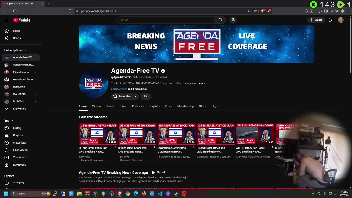Switch to the Shorts channel tab
Viewport: 352px width, 198px height.
pyautogui.click(x=110, y=106)
